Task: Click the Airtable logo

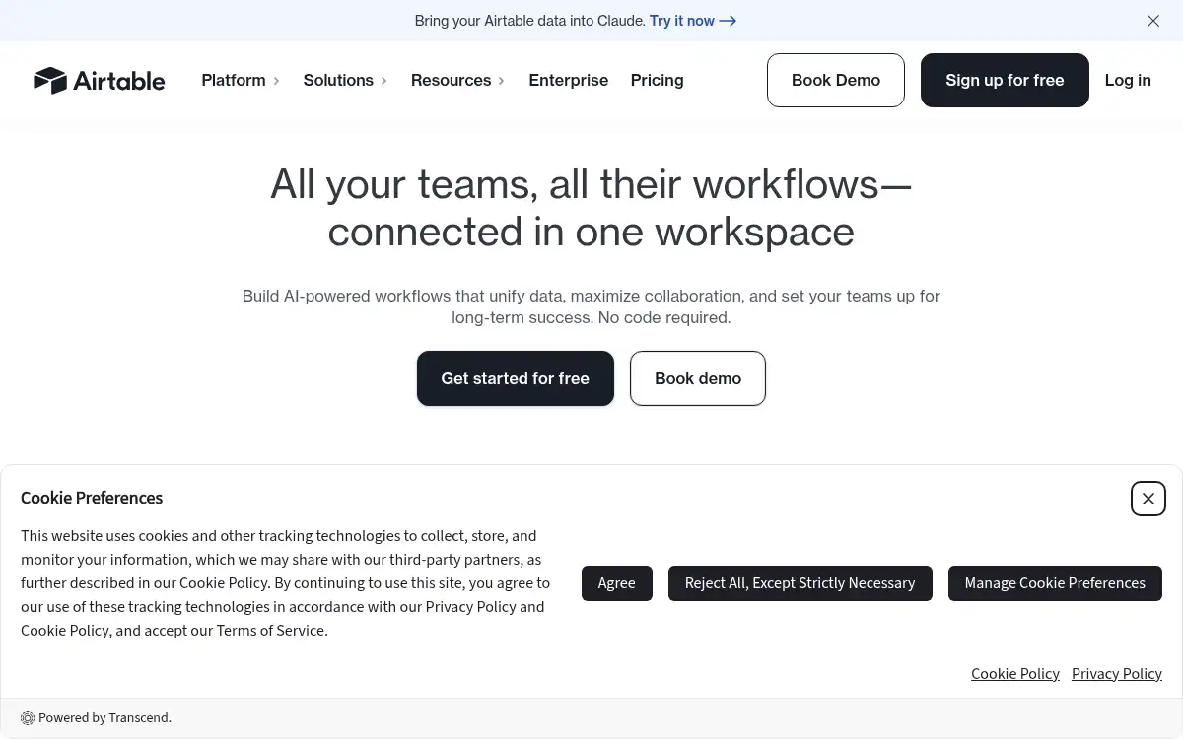Action: pyautogui.click(x=99, y=80)
